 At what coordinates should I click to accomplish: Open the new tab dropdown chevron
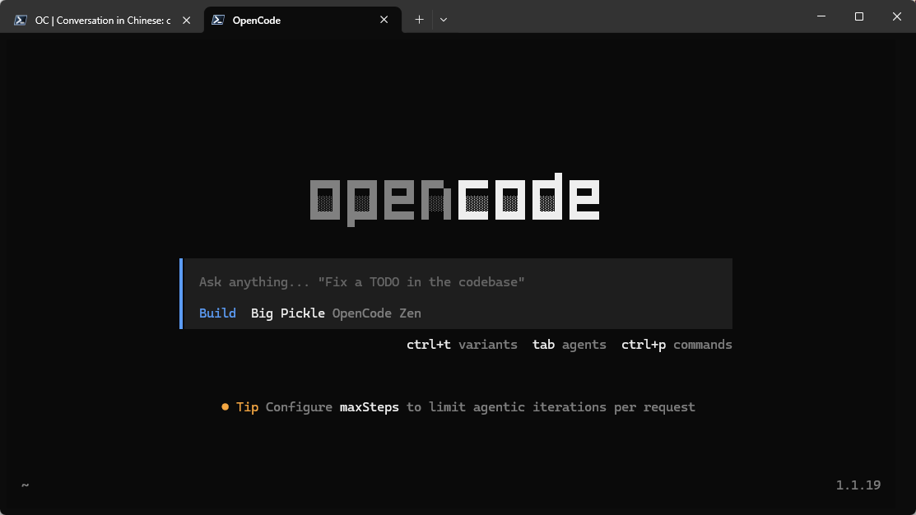444,19
